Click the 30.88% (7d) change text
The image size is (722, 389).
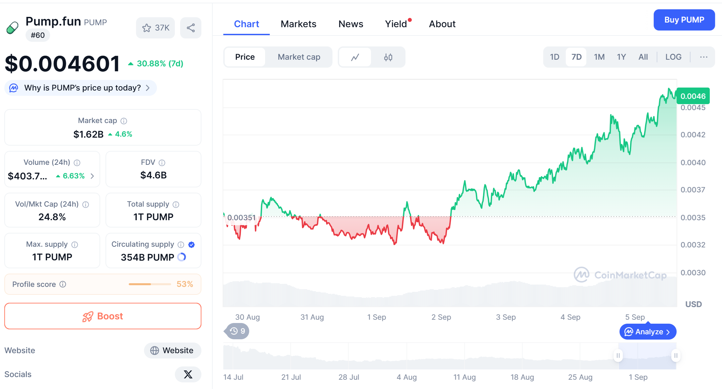160,63
